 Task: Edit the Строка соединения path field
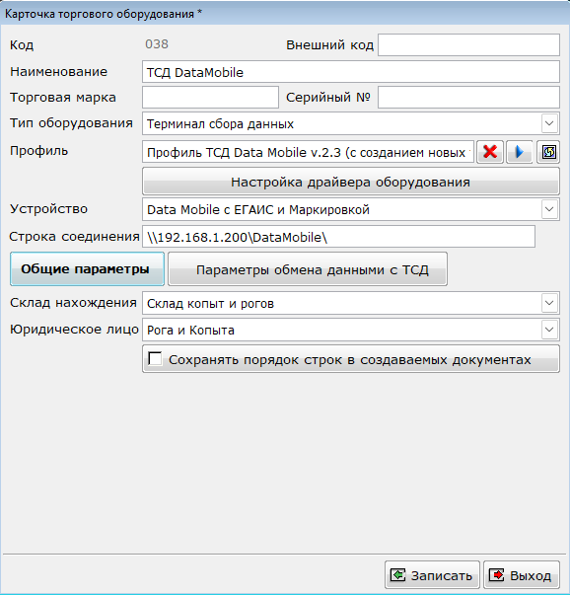[338, 237]
